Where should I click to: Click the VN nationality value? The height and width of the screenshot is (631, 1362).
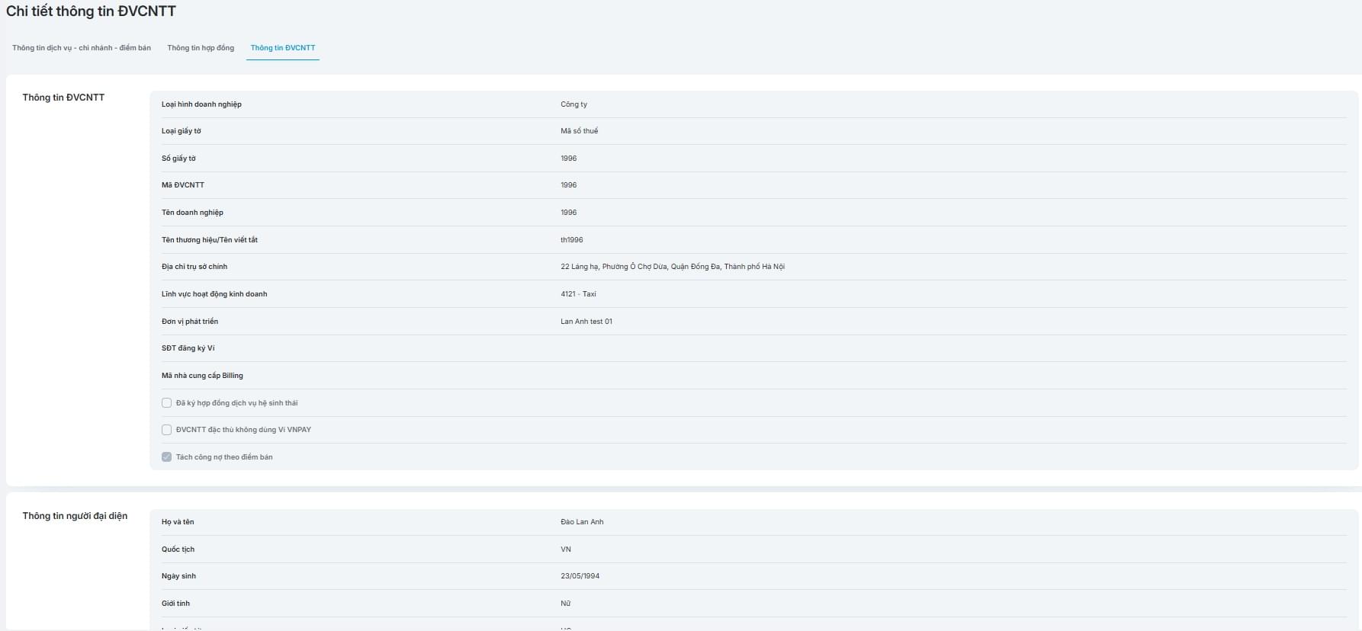pos(566,549)
